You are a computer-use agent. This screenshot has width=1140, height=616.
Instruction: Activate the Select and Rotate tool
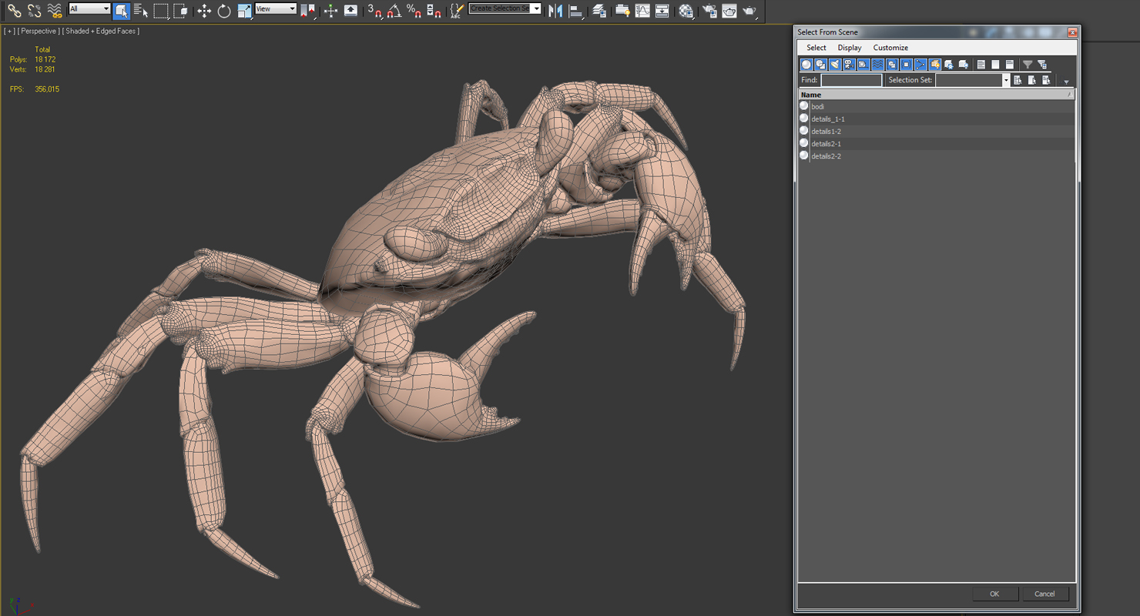coord(224,11)
